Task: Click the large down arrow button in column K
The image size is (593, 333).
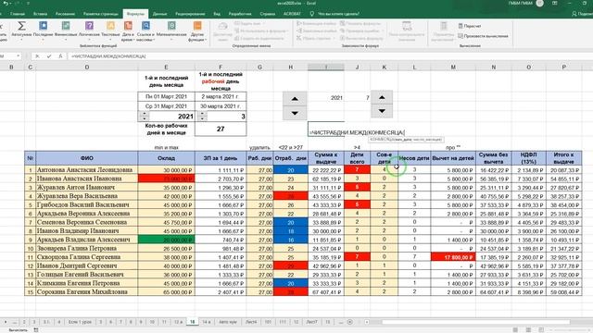Action: click(x=382, y=111)
